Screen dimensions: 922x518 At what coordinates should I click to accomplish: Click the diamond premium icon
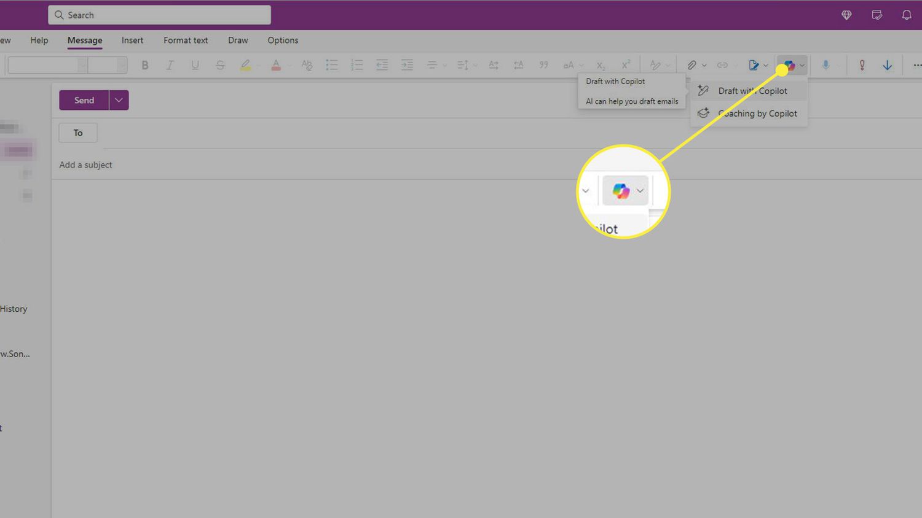tap(846, 15)
